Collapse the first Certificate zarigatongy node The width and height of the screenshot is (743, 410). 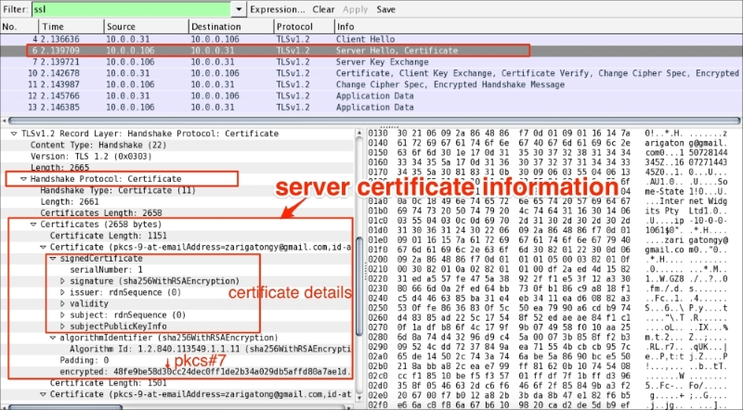[x=43, y=247]
